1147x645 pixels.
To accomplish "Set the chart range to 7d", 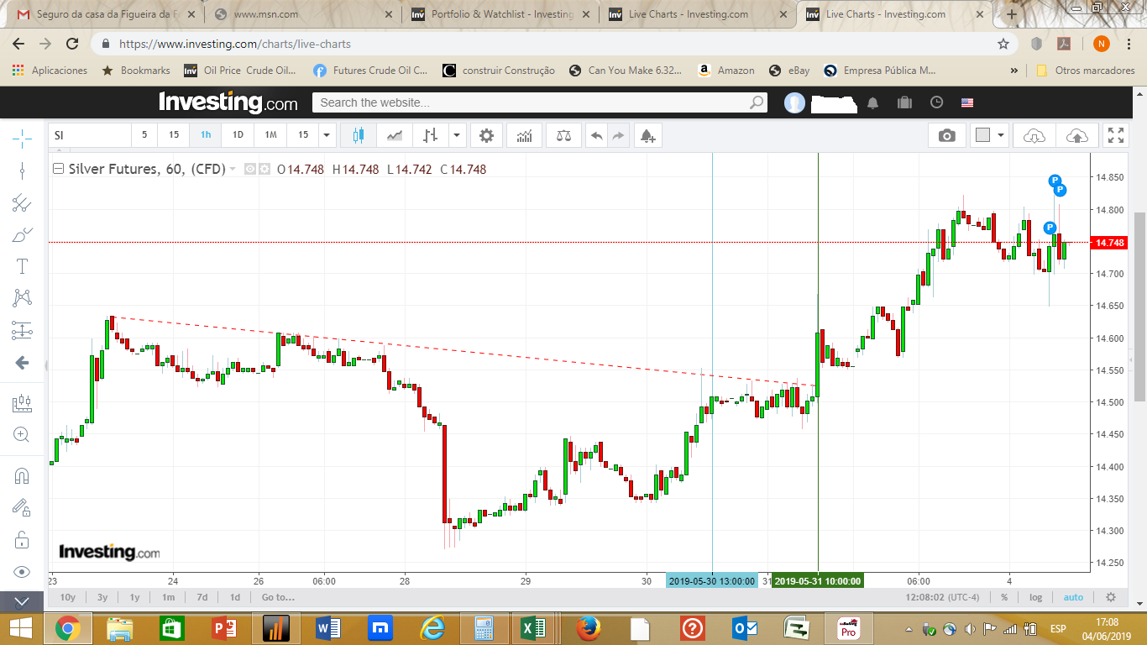I will [202, 597].
